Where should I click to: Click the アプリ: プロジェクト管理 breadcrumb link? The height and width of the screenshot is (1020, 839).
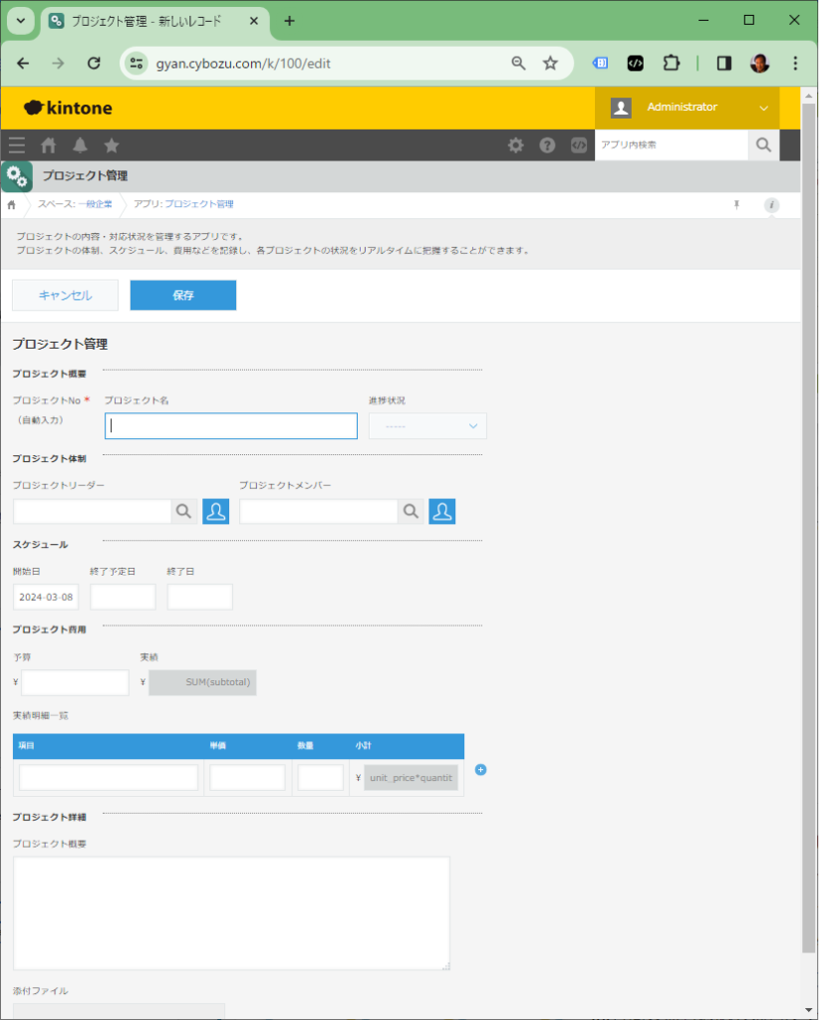pos(183,204)
